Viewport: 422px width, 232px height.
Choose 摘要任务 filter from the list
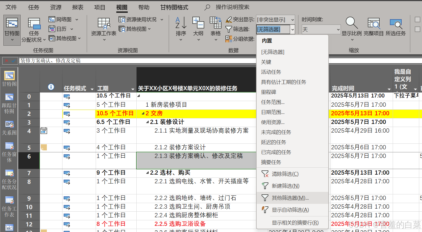click(292, 162)
